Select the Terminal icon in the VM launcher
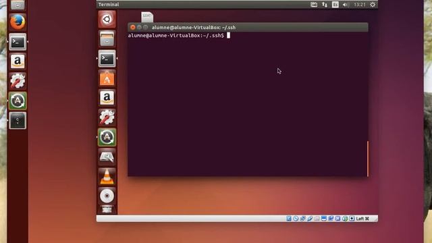This screenshot has height=243, width=432. 107,59
